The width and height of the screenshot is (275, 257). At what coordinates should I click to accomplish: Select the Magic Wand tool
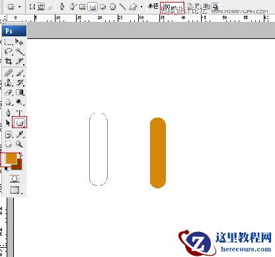(x=20, y=52)
